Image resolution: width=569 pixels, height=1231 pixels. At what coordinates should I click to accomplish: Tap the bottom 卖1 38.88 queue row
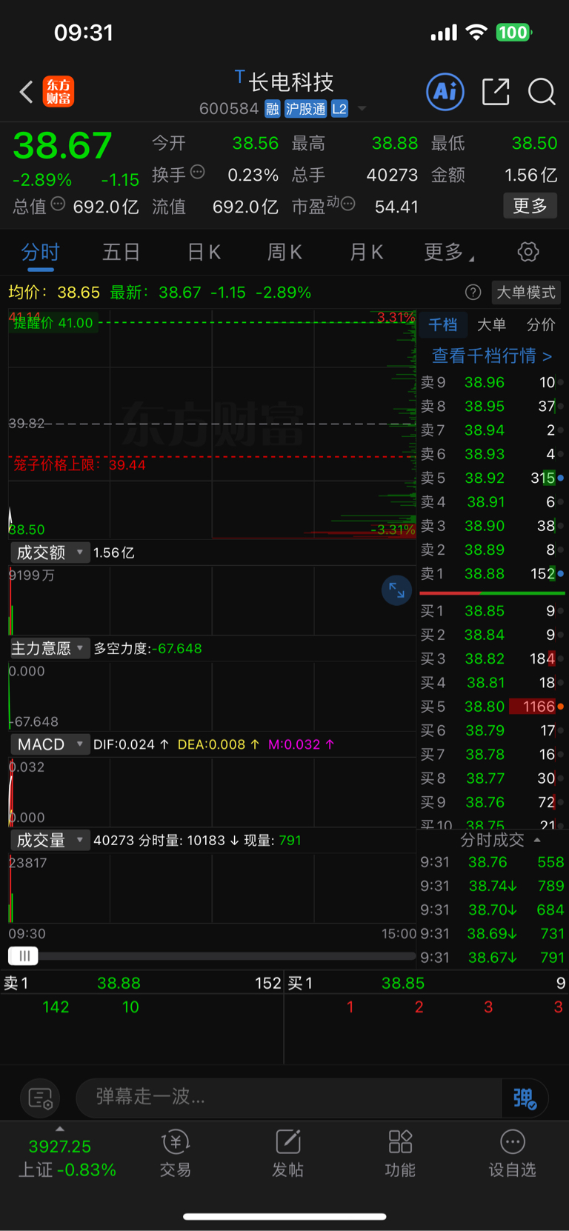click(x=142, y=983)
